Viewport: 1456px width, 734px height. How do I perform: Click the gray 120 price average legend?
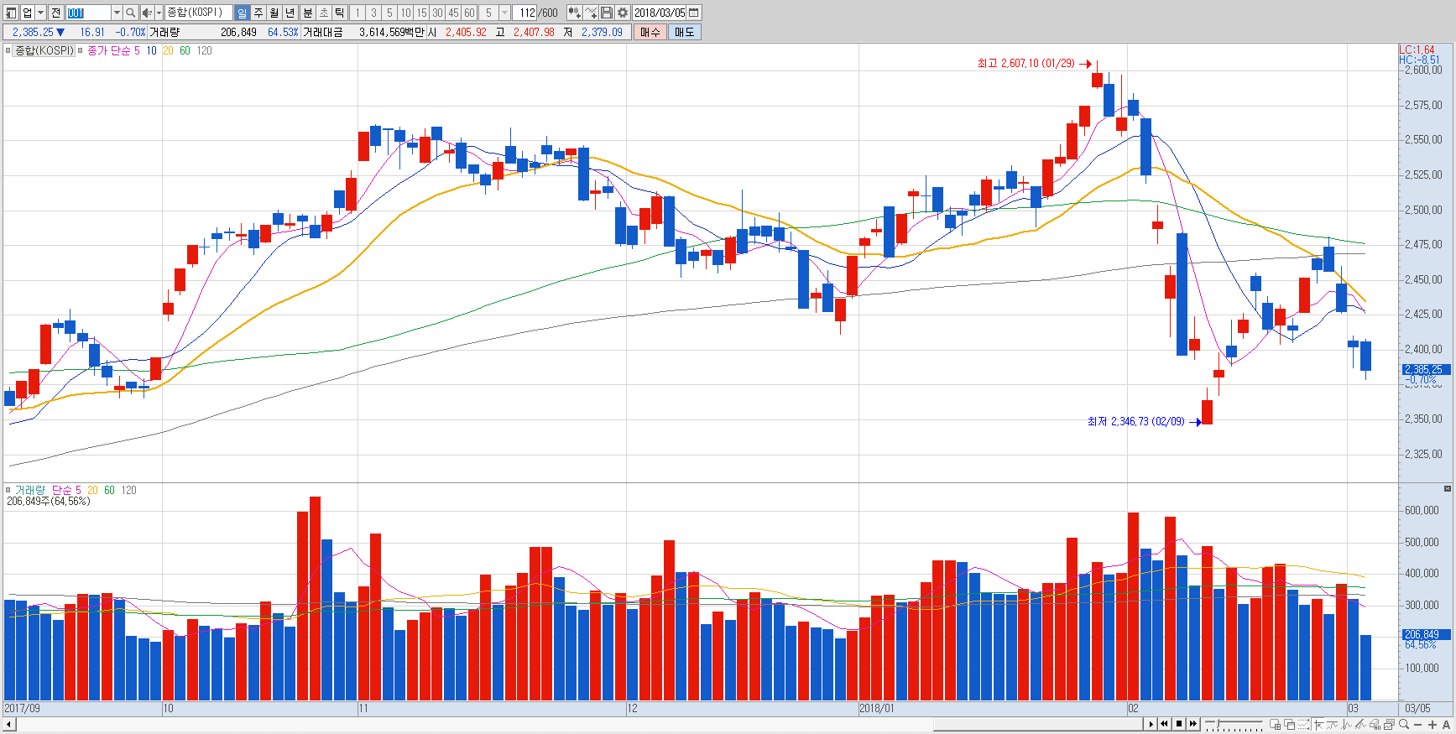coord(204,51)
